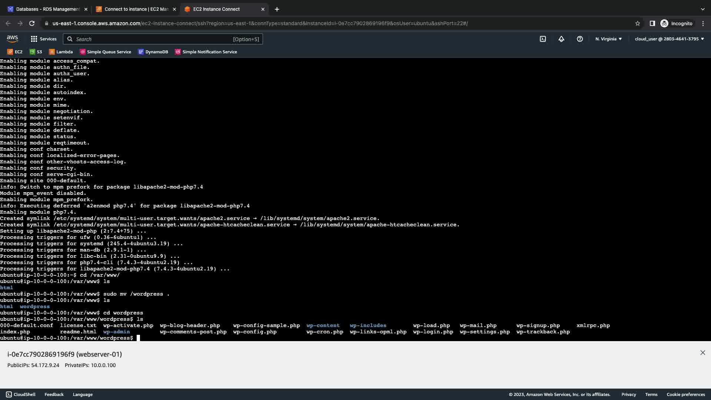The width and height of the screenshot is (711, 400).
Task: Expand the cloud_user account menu
Action: tap(669, 39)
